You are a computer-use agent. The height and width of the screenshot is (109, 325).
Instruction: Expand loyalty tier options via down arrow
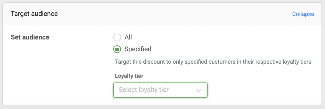(198, 90)
